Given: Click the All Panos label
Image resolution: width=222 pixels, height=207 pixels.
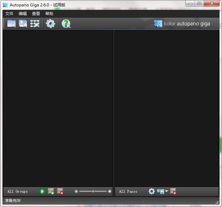Looking at the screenshot, I should coord(128,191).
